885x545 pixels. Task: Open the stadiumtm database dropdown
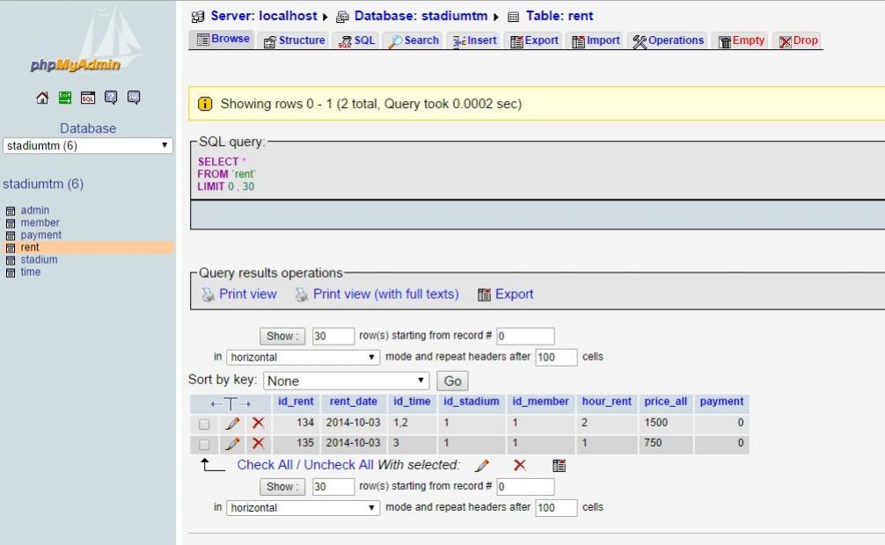(x=87, y=146)
